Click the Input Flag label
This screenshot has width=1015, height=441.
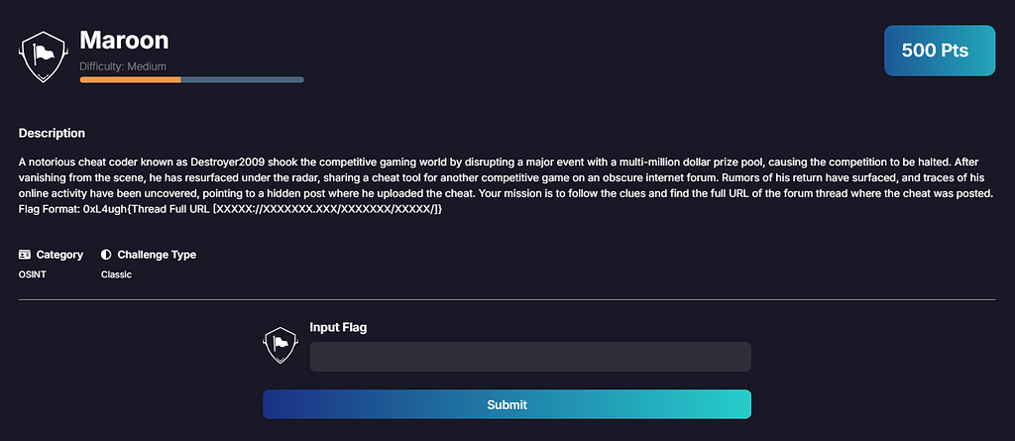point(338,327)
